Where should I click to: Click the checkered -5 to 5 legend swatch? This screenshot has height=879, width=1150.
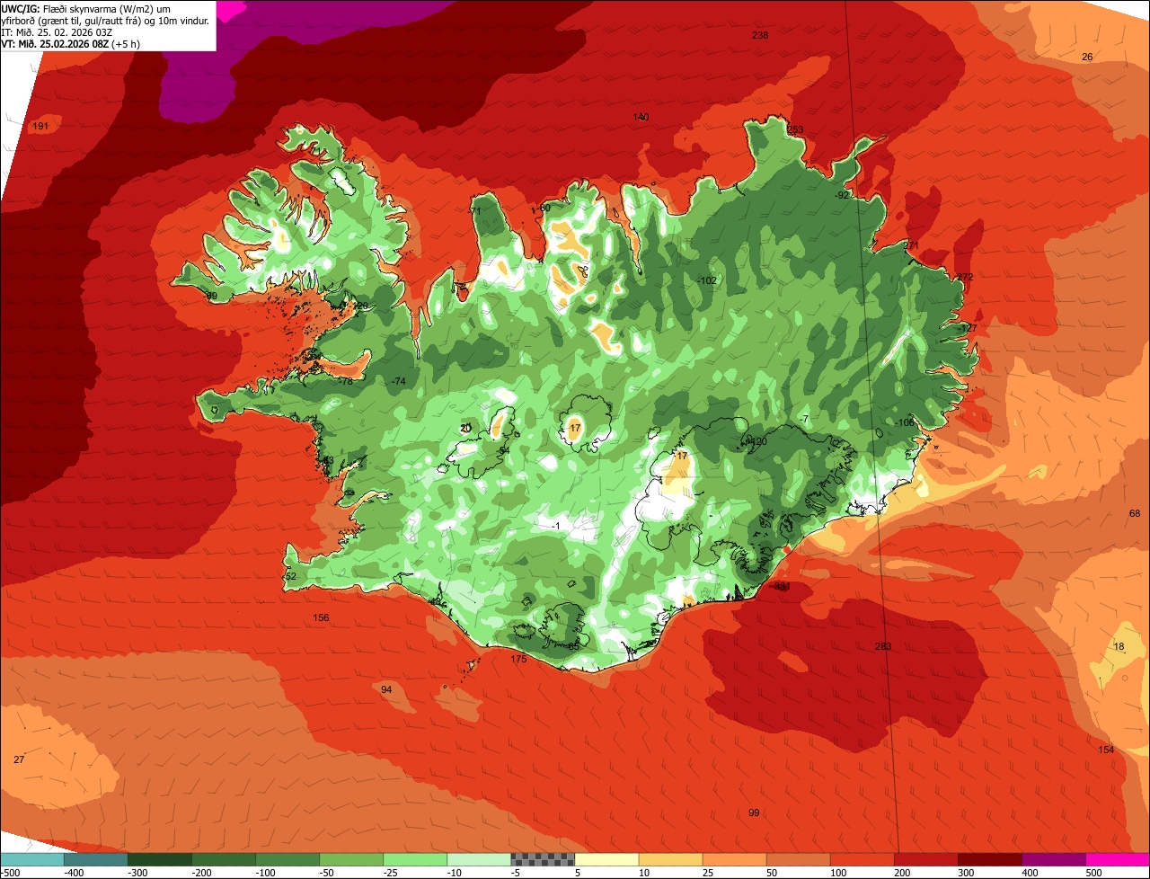tap(543, 859)
